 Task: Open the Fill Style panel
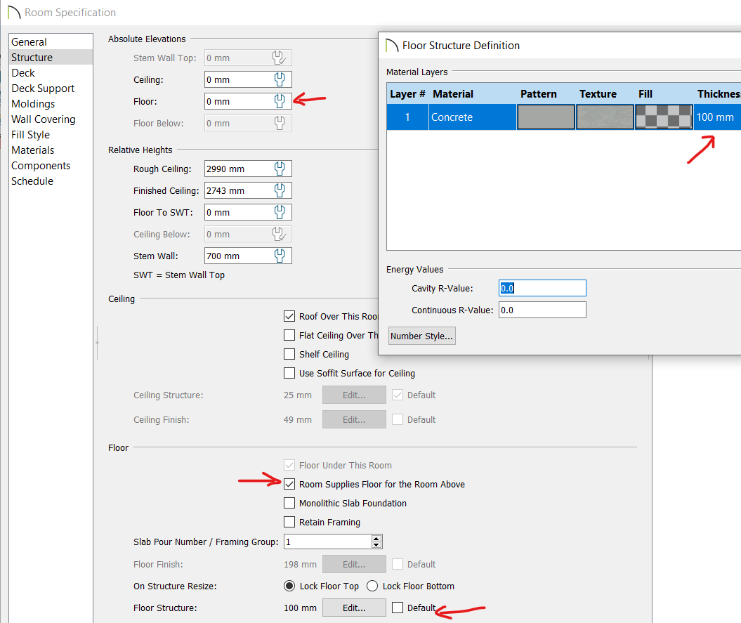(51, 135)
